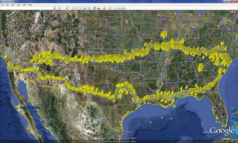Image resolution: width=238 pixels, height=143 pixels.
Task: Open the Add menu
Action: [x=25, y=5]
